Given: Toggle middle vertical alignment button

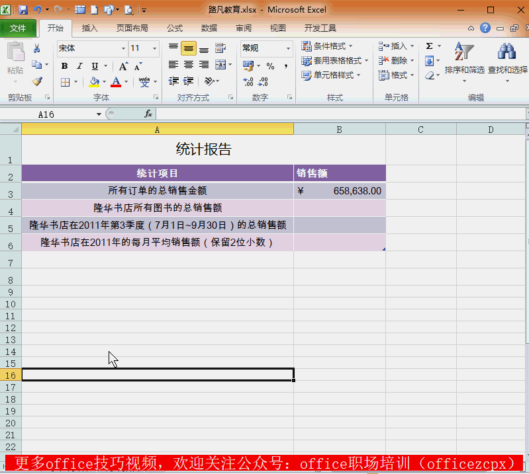Looking at the screenshot, I should (188, 49).
